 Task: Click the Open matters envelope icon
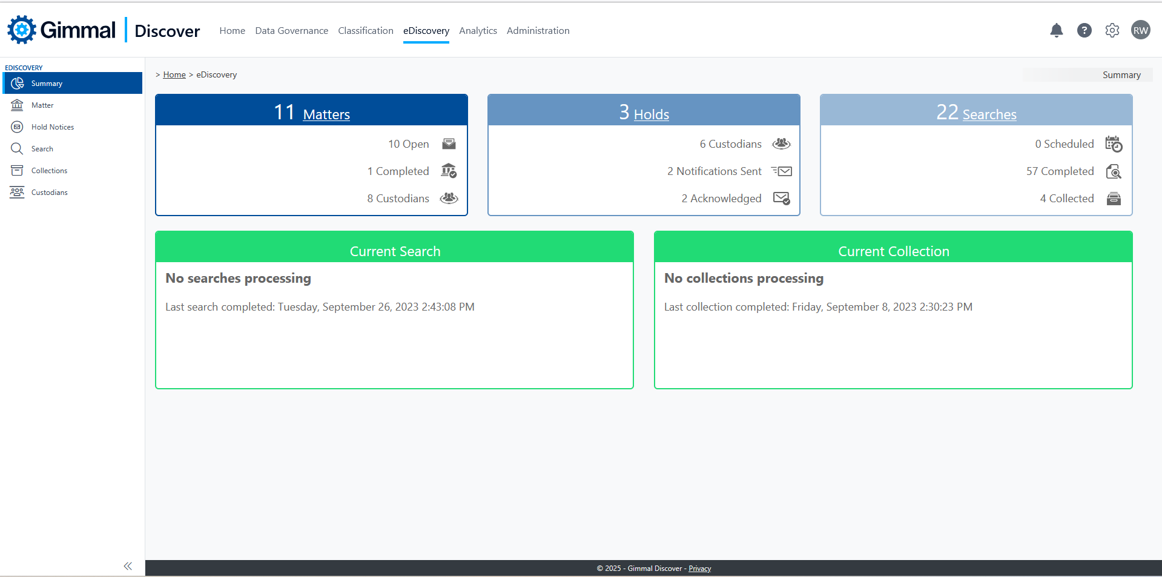tap(449, 144)
